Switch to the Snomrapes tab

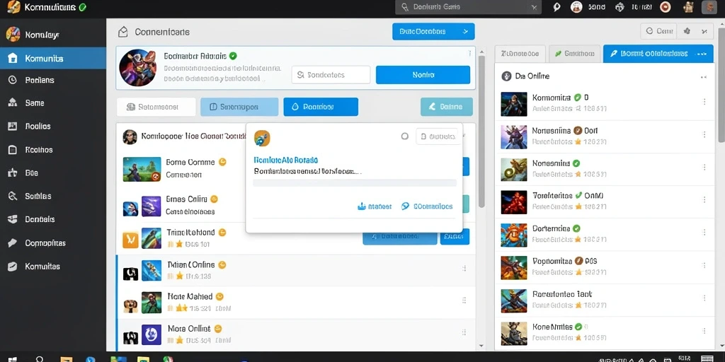point(239,107)
